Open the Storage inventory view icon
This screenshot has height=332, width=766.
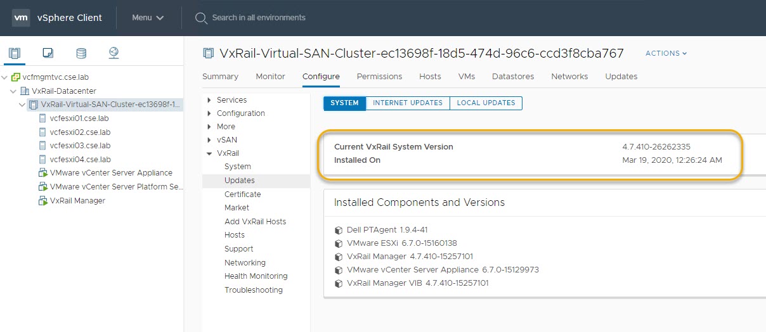tap(81, 53)
